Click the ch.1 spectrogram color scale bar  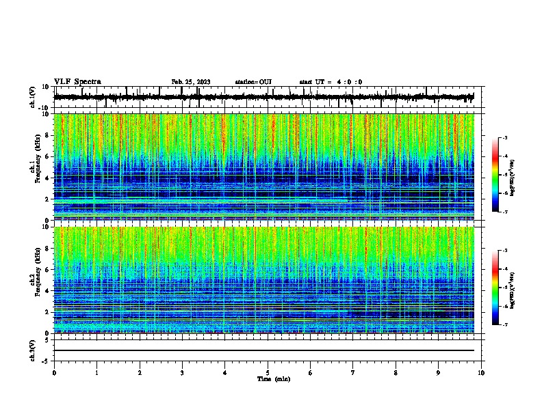point(495,175)
